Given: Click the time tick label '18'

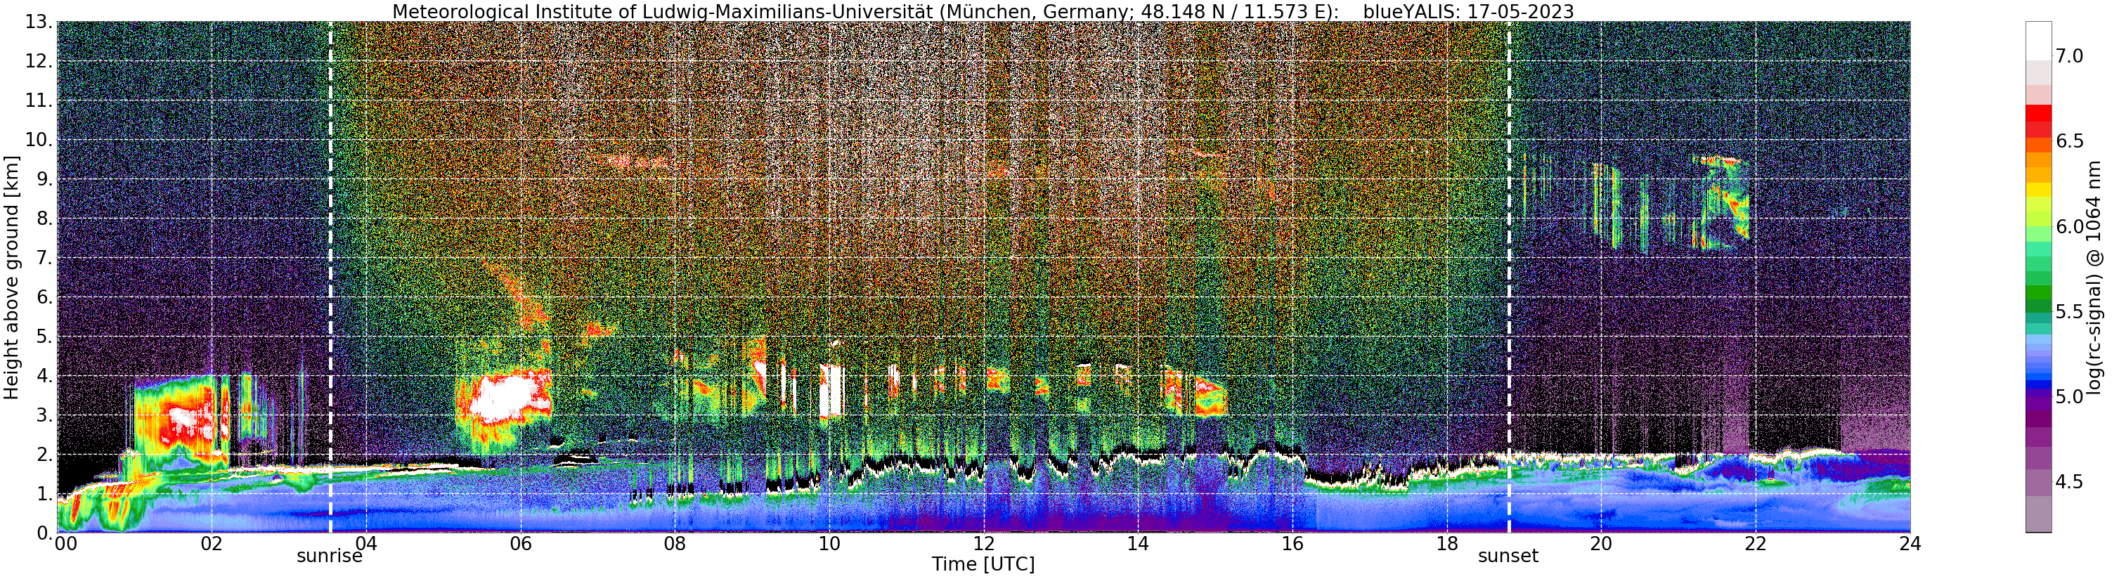Looking at the screenshot, I should pos(1447,544).
